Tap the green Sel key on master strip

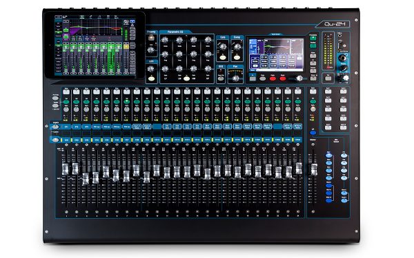coord(313,102)
